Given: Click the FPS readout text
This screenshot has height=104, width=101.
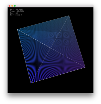Looking at the screenshot, I should pos(17,9).
